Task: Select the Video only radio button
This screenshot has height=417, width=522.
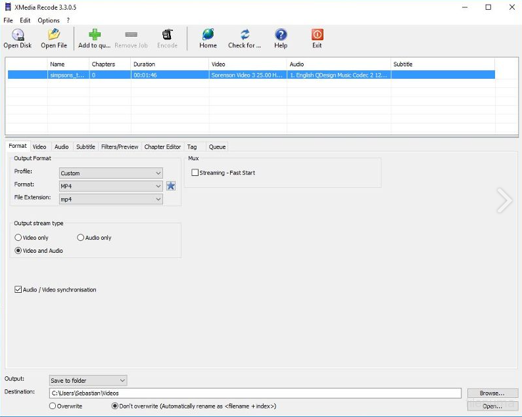Action: pyautogui.click(x=18, y=238)
